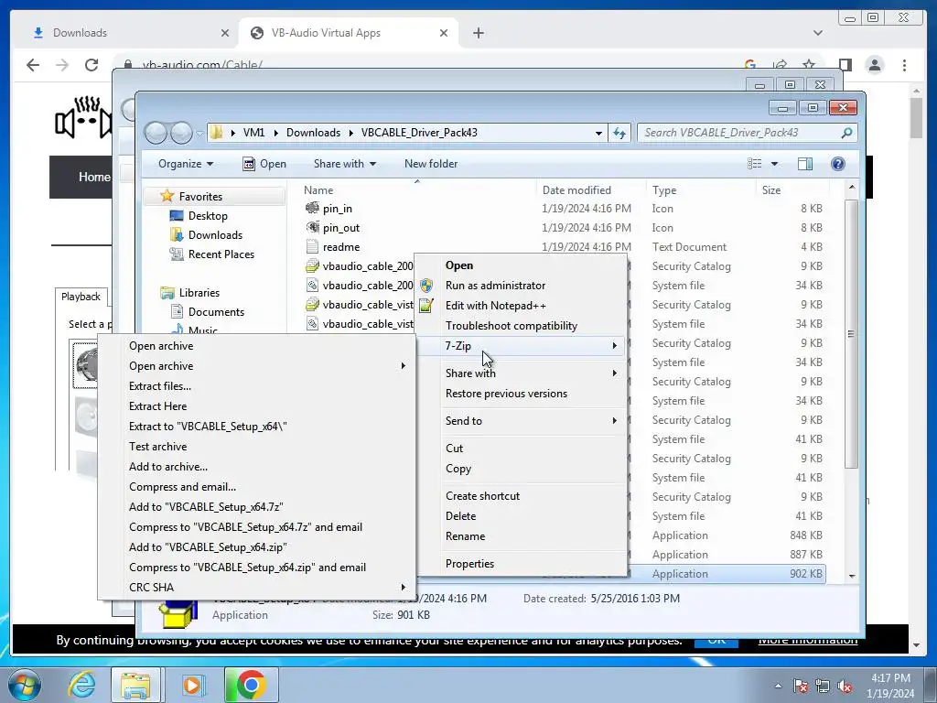This screenshot has width=937, height=703.
Task: Open Windows Media Player from taskbar
Action: (193, 685)
